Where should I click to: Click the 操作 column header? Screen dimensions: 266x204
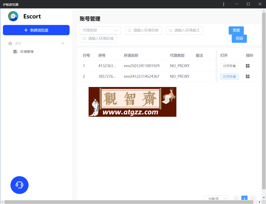(x=249, y=55)
